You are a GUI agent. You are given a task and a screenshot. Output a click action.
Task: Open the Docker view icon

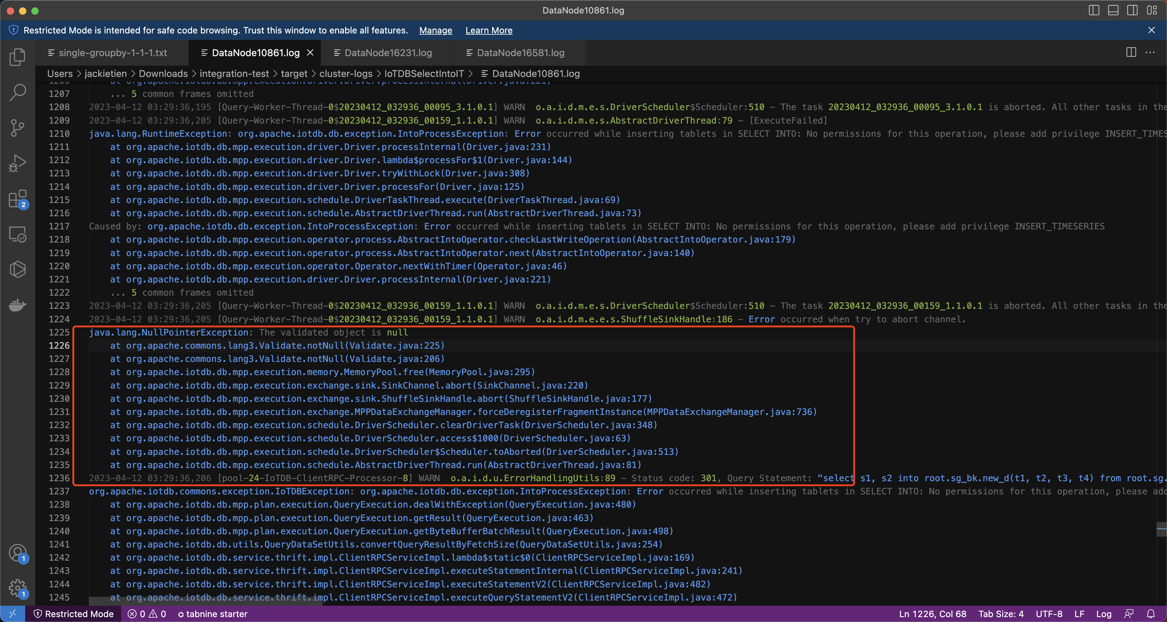point(17,305)
